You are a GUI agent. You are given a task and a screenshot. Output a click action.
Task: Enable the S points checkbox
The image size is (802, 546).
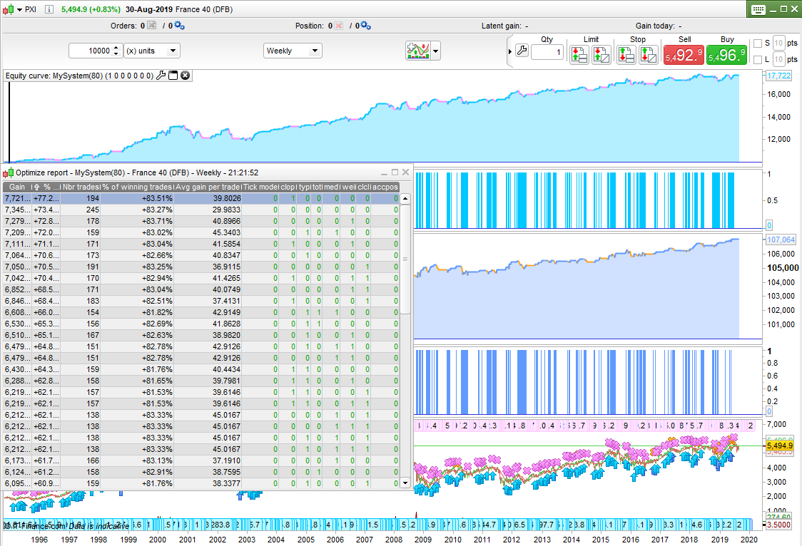pyautogui.click(x=758, y=43)
